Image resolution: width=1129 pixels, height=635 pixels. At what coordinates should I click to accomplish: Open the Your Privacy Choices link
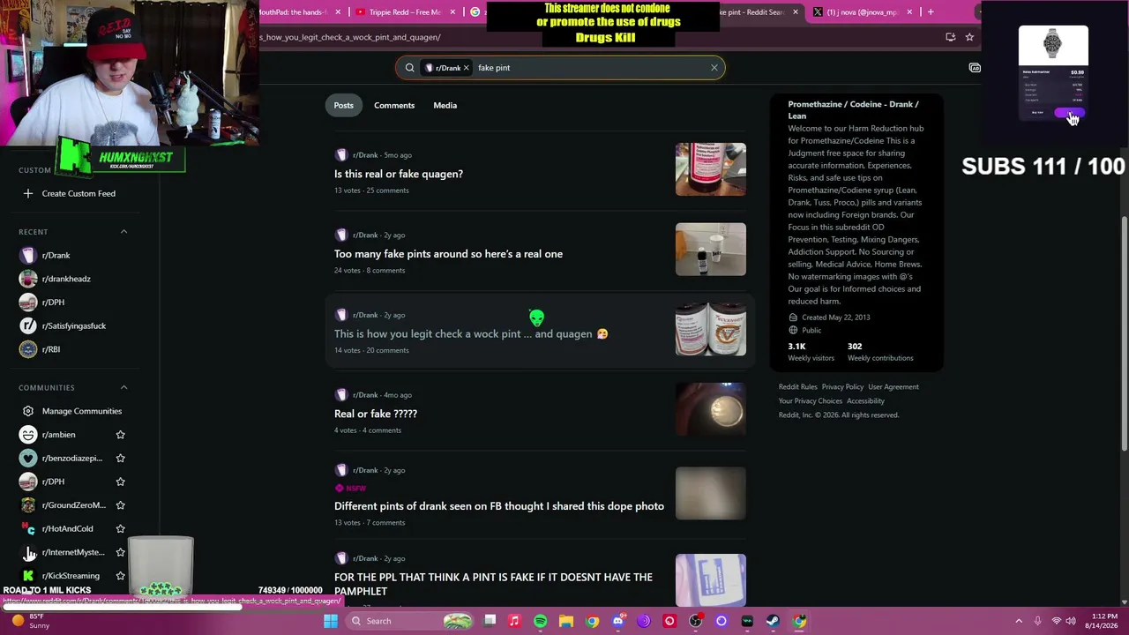[811, 401]
